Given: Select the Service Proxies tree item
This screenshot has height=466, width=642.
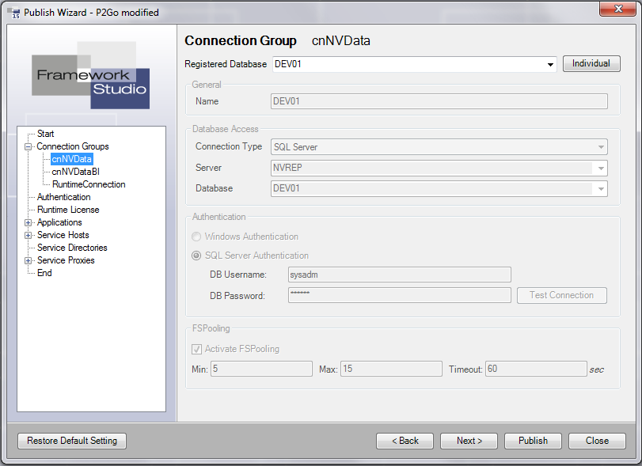Looking at the screenshot, I should coord(66,260).
